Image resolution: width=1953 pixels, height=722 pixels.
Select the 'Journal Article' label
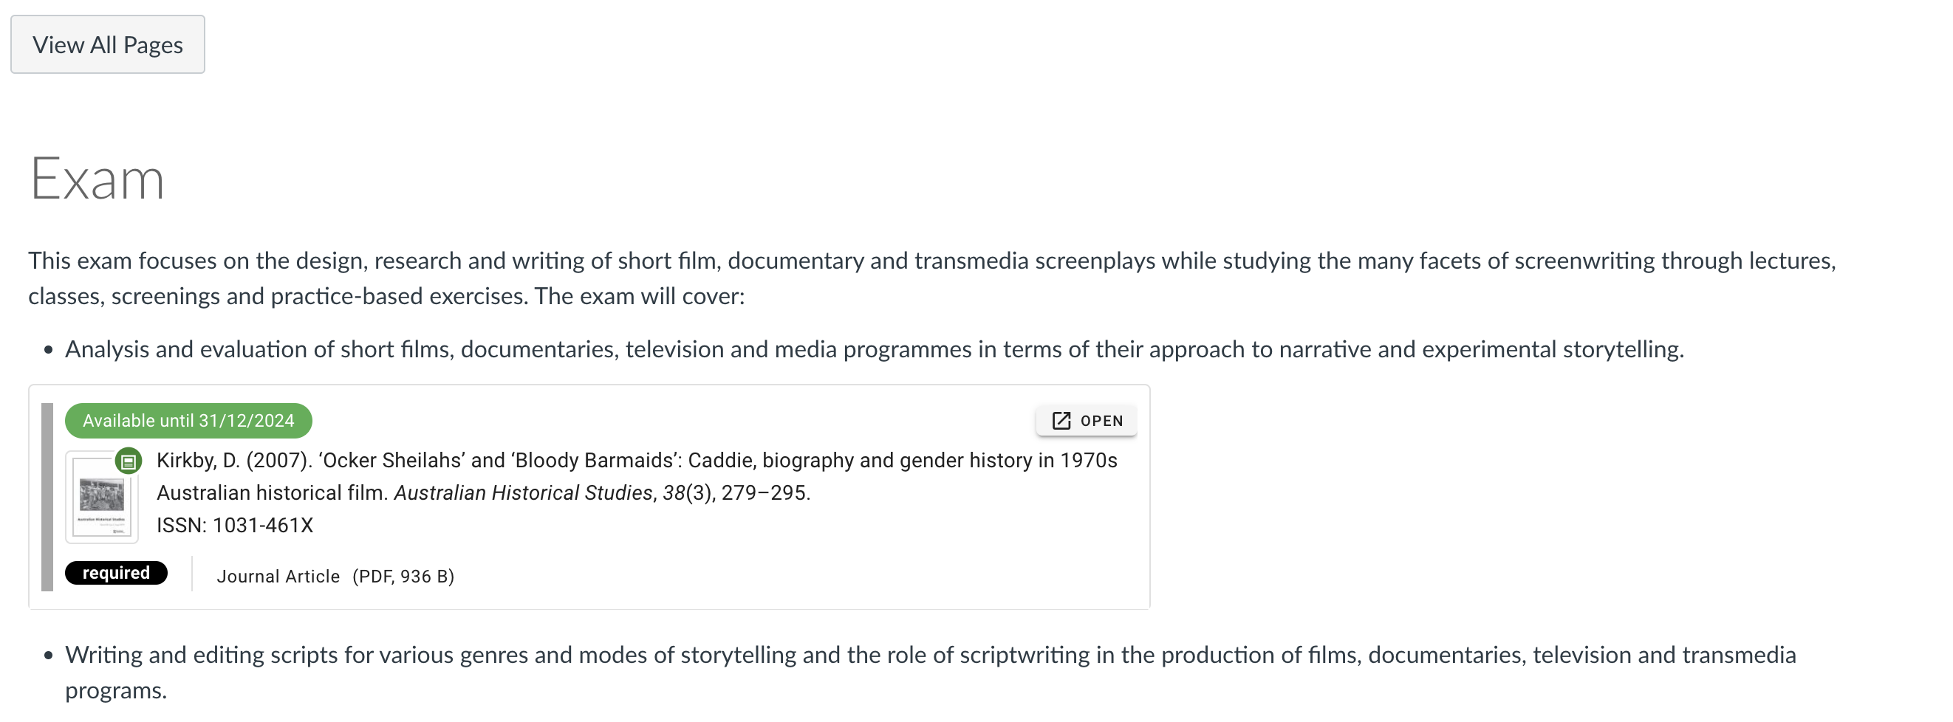click(278, 577)
